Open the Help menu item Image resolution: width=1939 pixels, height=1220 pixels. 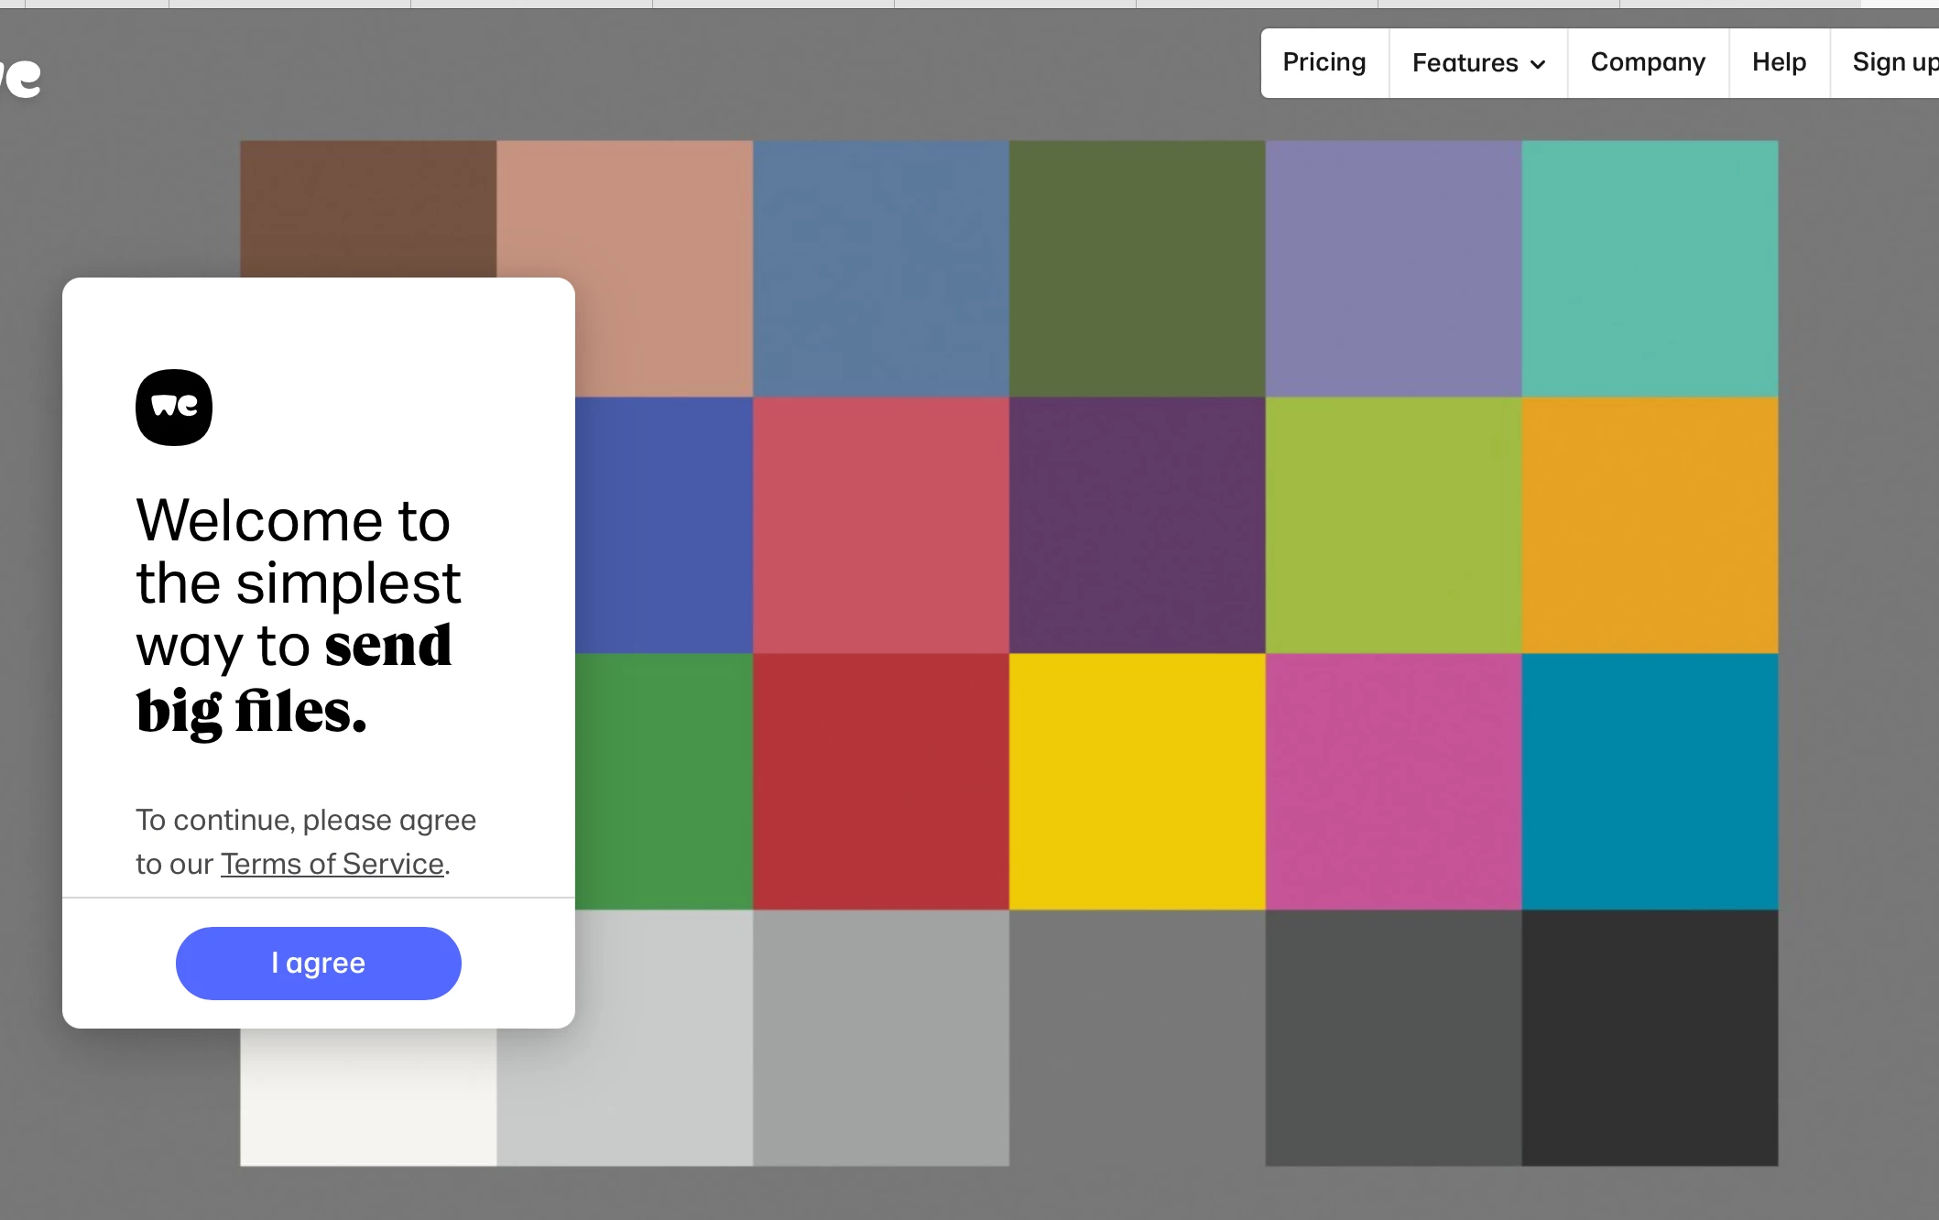click(1778, 62)
